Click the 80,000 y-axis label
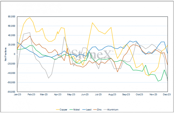The image size is (176, 114). 12,16
